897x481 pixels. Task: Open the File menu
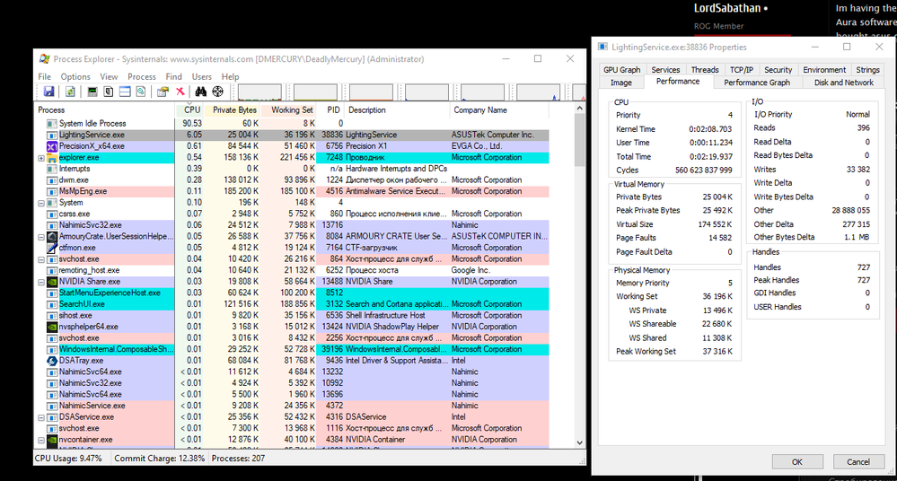pos(44,76)
